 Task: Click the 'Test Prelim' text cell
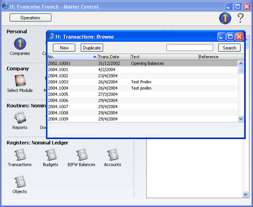coord(141,82)
